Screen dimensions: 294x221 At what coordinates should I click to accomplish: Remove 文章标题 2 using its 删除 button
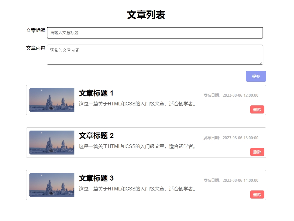(257, 152)
